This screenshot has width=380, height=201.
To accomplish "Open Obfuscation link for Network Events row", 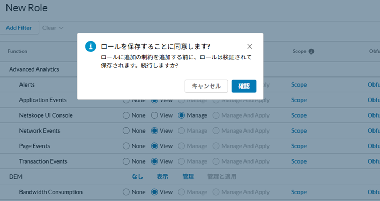I will click(374, 130).
